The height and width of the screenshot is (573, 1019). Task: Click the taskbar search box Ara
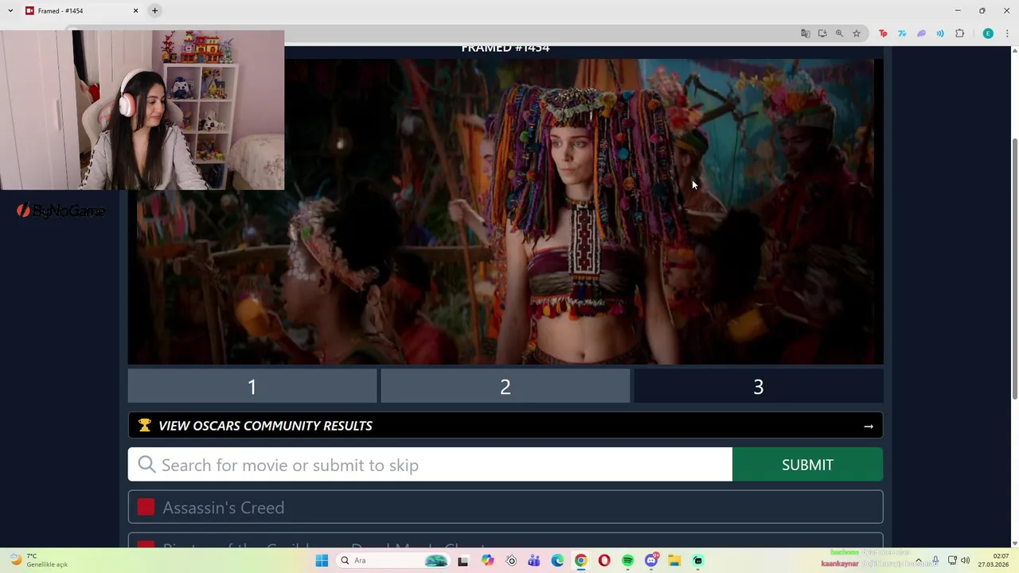pos(394,560)
